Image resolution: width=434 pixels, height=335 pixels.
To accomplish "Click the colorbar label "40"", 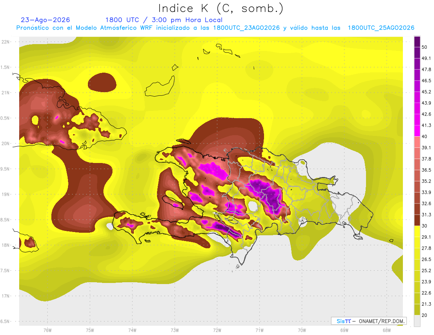I will tap(424, 137).
